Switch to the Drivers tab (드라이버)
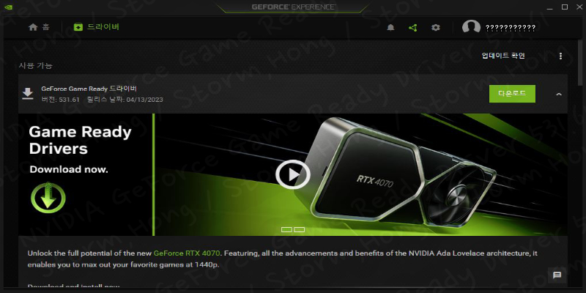Image resolution: width=586 pixels, height=293 pixels. 97,27
